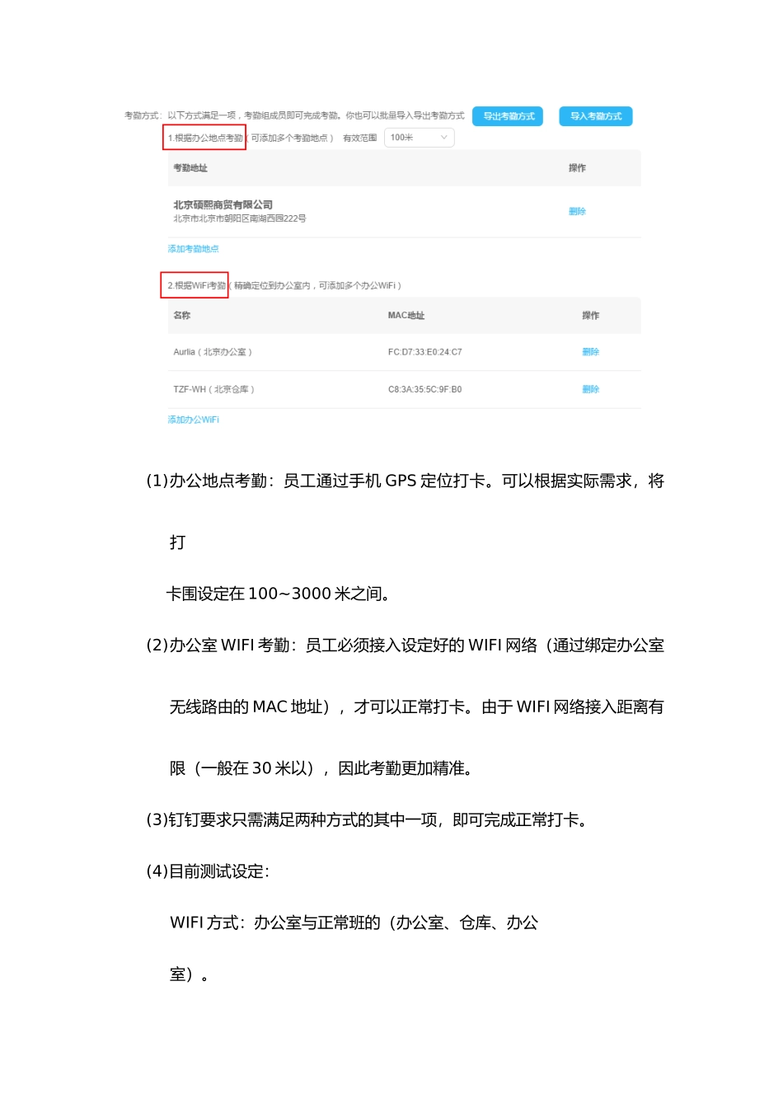Viewport: 783px width, 1108px height.
Task: Open the 有效范围 100米 dropdown
Action: pos(419,138)
